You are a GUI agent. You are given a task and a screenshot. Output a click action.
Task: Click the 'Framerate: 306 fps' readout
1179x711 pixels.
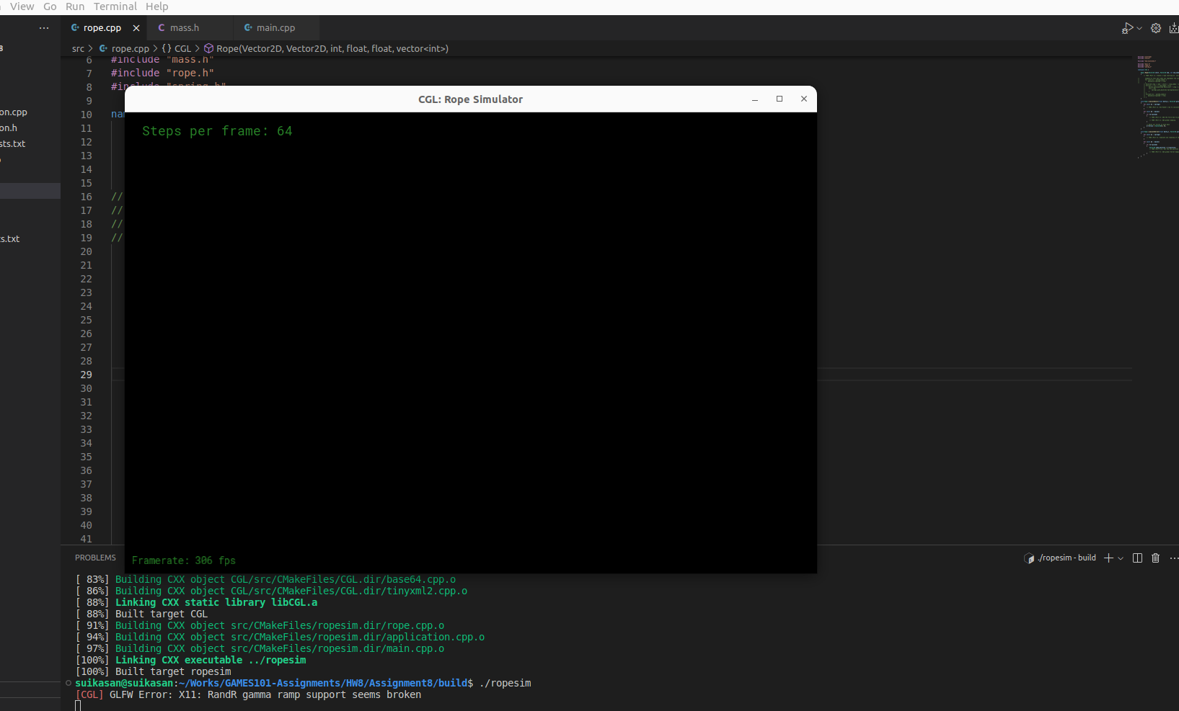tap(184, 560)
